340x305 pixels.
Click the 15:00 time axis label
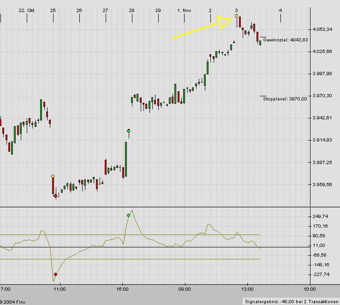[122, 289]
